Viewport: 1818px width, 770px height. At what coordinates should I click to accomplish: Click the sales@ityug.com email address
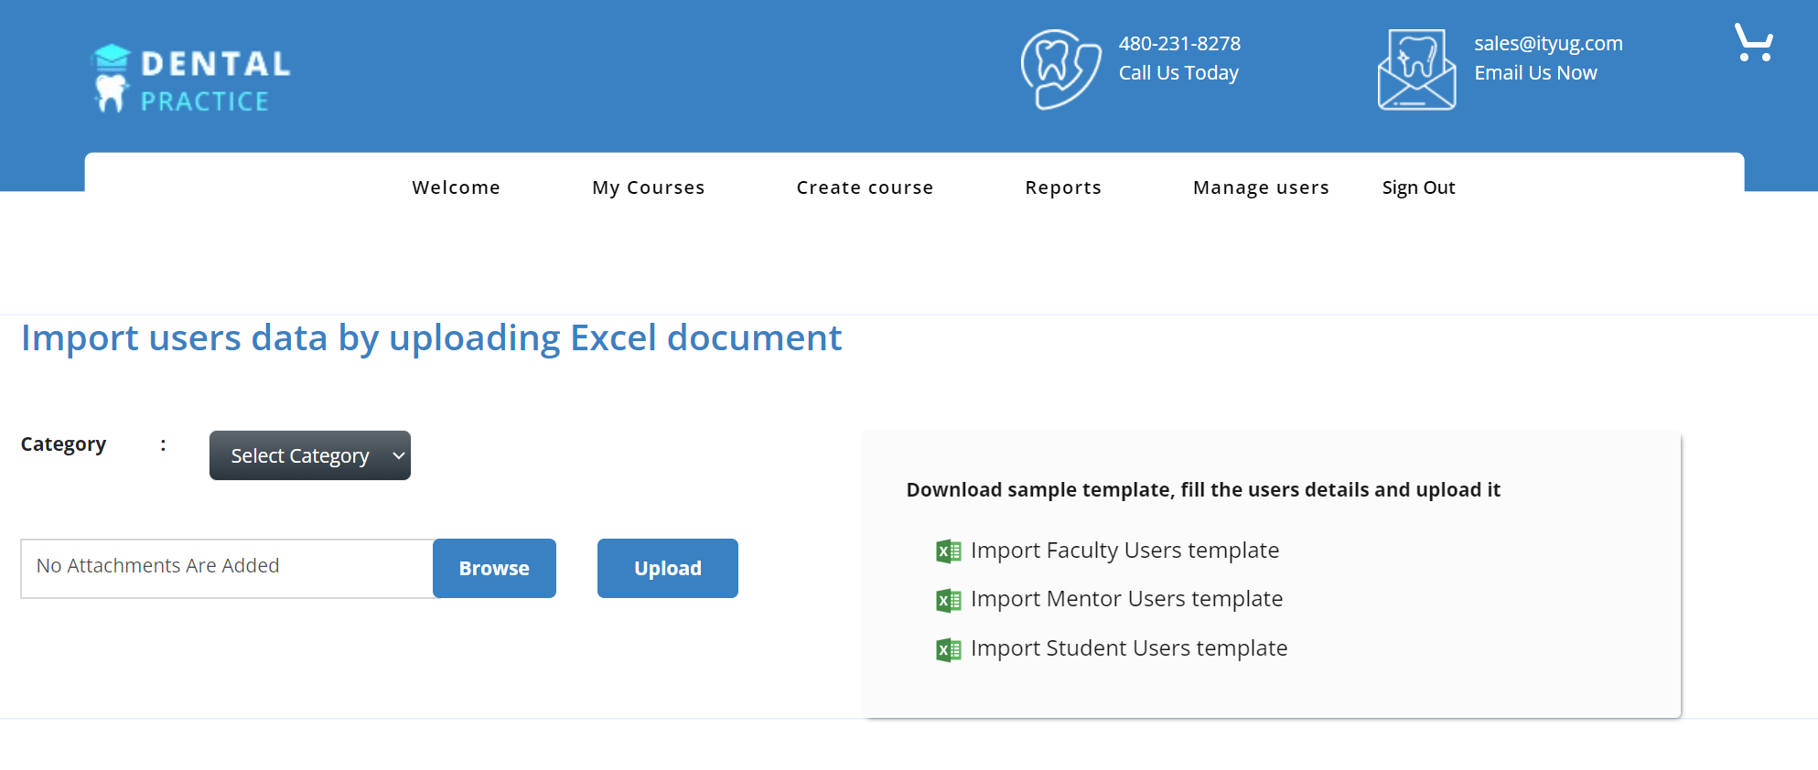tap(1547, 44)
